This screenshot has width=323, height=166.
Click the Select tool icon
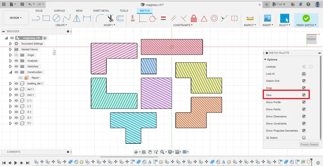[x=285, y=18]
